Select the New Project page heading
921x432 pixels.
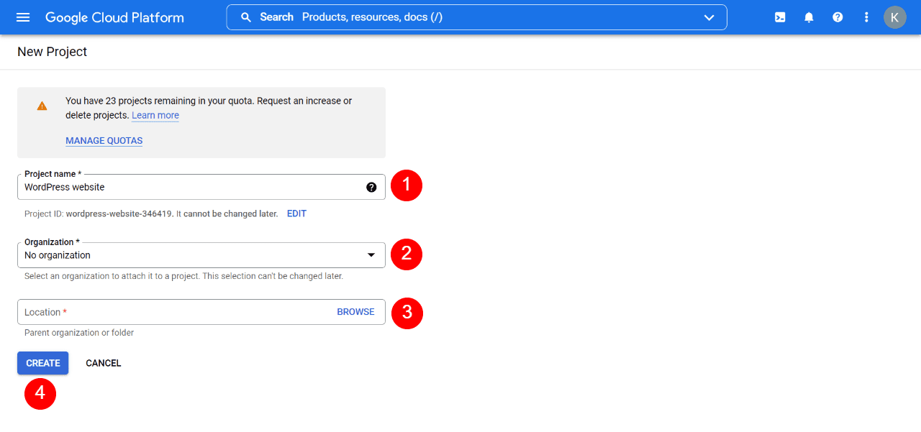[x=52, y=52]
